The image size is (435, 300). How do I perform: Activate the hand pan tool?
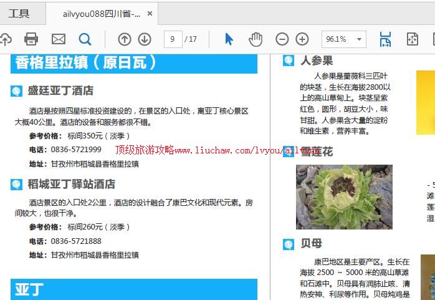coord(256,39)
